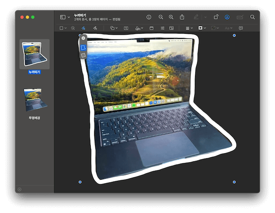Screen dimensions: 275x213
Task: Open the Shape Style line thickness menu
Action: coord(189,28)
